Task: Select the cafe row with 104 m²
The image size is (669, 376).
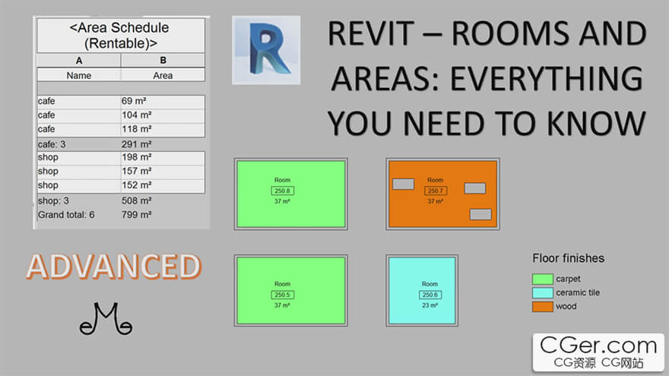Action: coord(121,115)
